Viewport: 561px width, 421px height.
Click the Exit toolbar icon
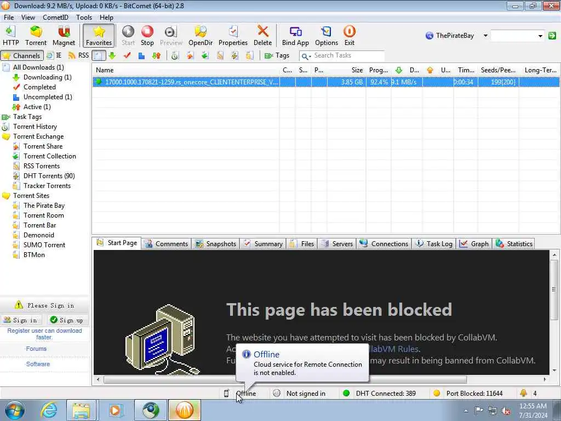[x=349, y=36]
